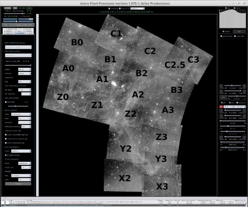Viewport: 248px width, 207px height.
Task: Open the LNC iterations dropdown
Action: coord(26,94)
